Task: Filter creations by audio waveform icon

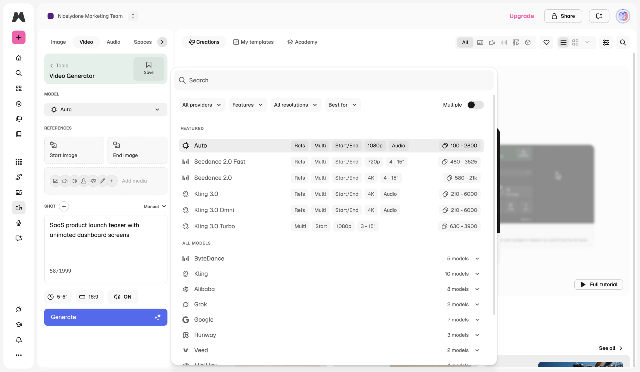Action: (504, 42)
